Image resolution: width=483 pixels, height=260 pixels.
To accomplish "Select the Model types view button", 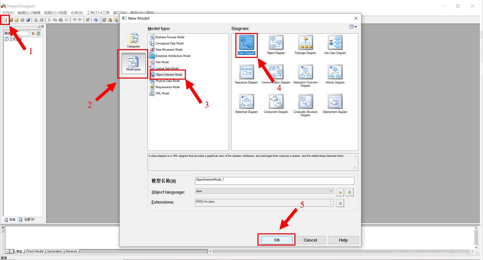I will click(x=133, y=64).
